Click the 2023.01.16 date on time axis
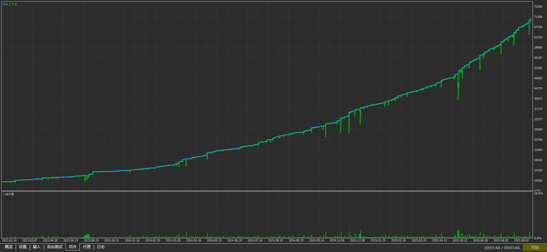This screenshot has width=547, height=252. click(x=9, y=240)
